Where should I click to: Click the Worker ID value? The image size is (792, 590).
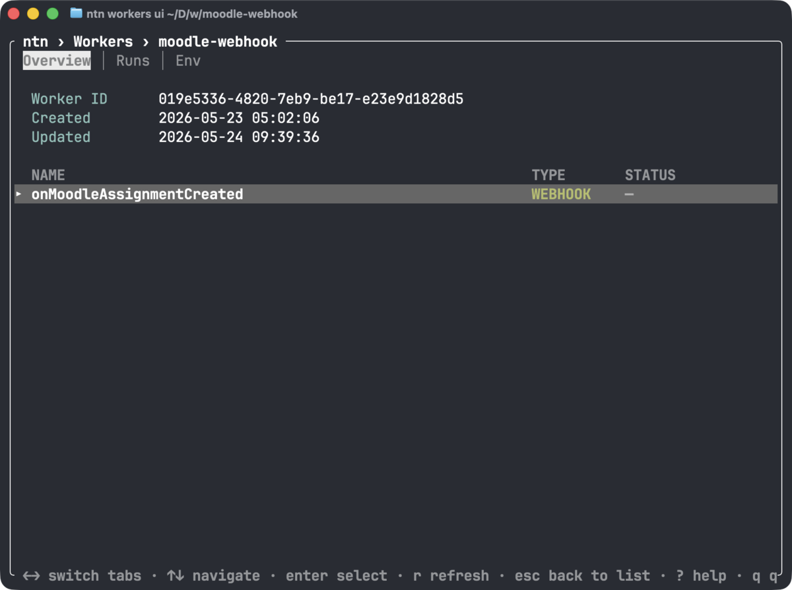pyautogui.click(x=311, y=99)
